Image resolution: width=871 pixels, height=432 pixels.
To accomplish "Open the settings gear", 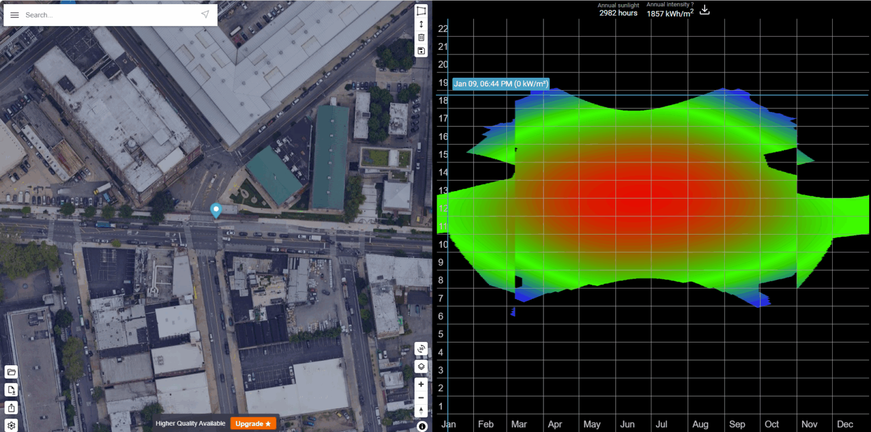I will pyautogui.click(x=12, y=426).
